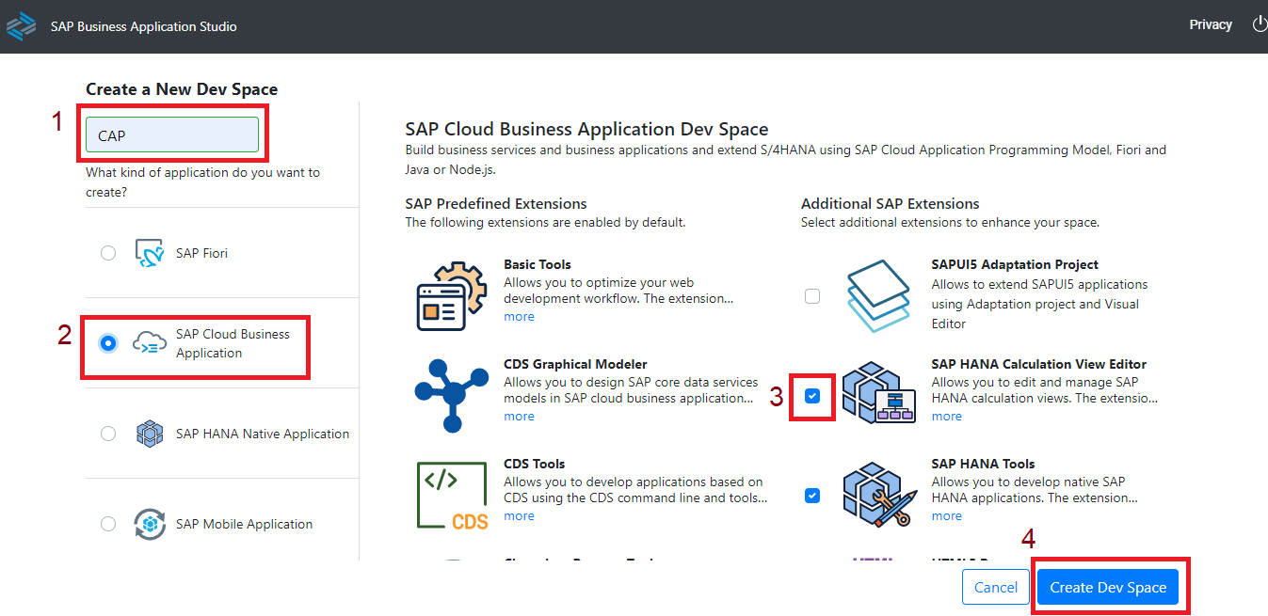This screenshot has height=616, width=1268.
Task: Select the SAP Fiori radio button
Action: [108, 253]
